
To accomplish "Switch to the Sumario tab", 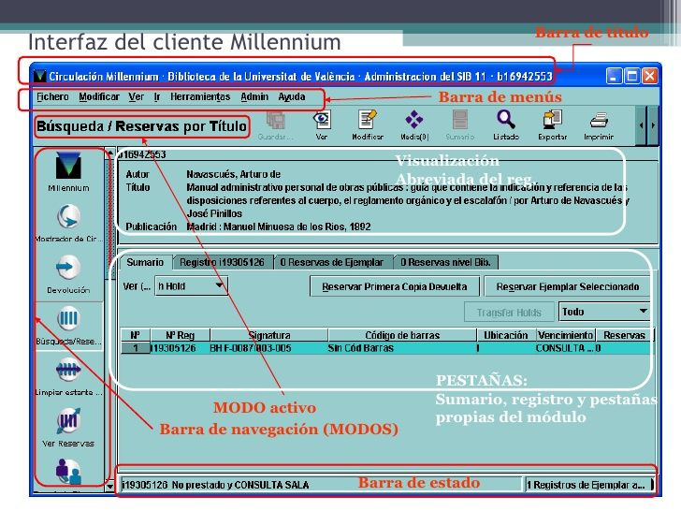I will point(146,262).
